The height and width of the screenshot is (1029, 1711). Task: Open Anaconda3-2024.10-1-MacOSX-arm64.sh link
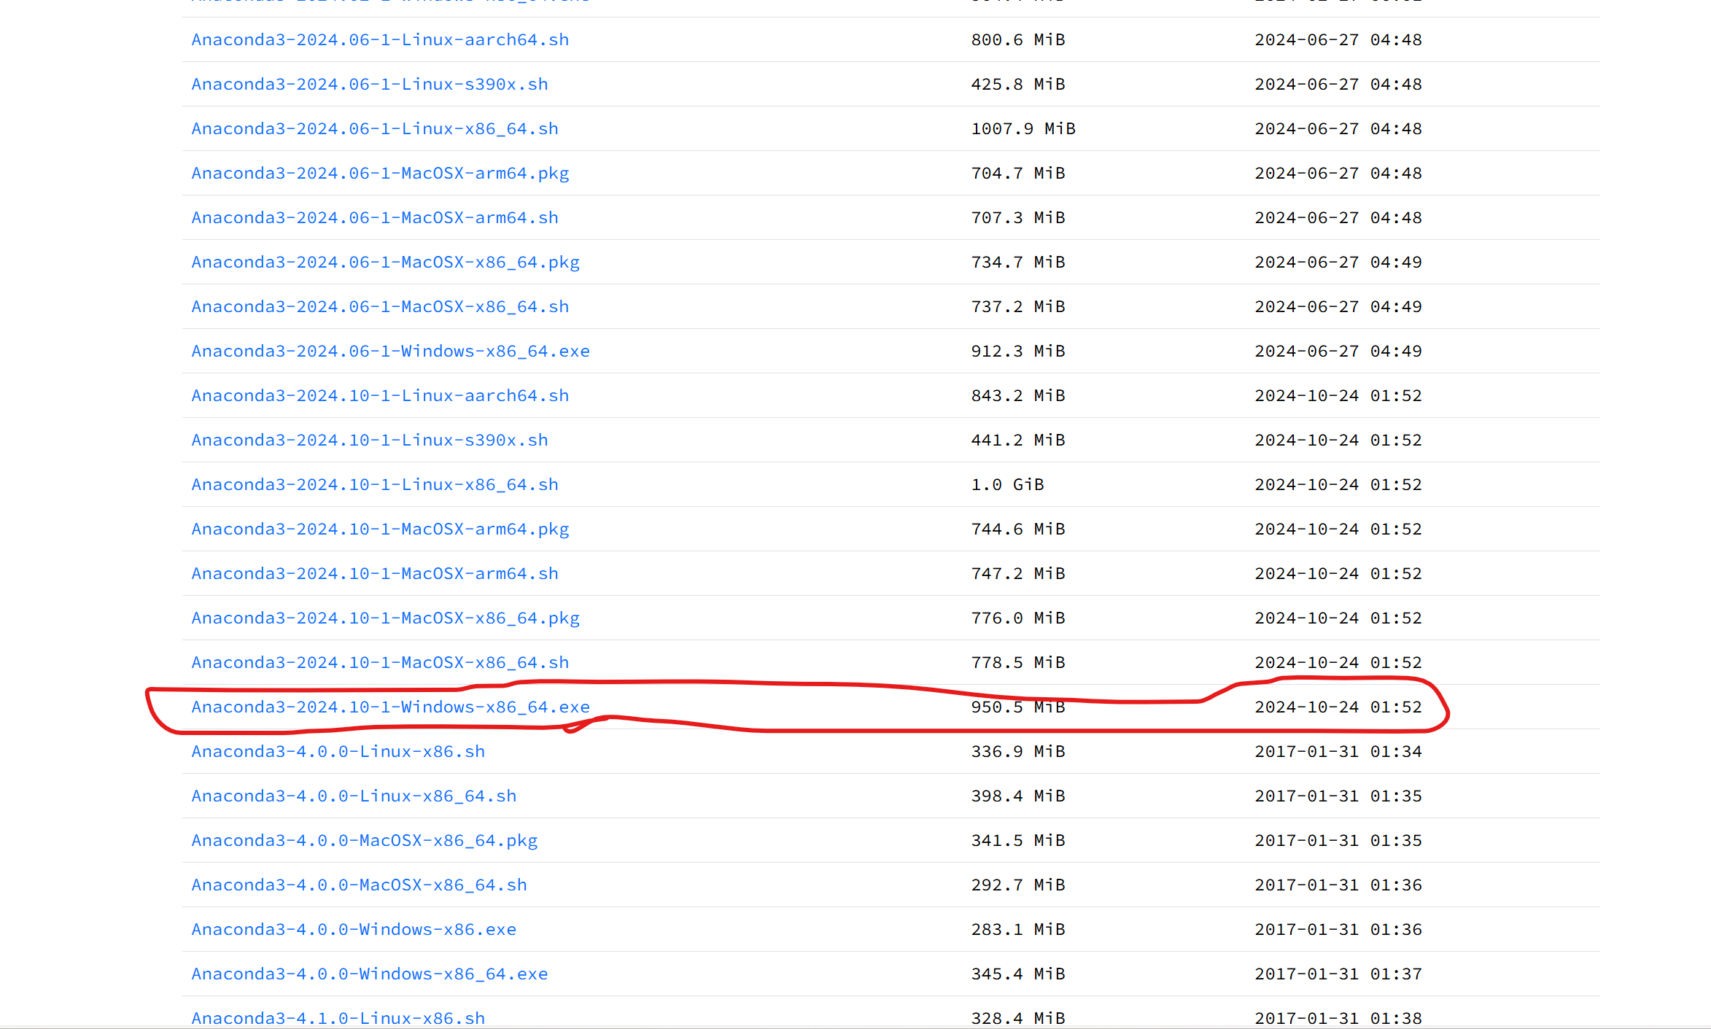(x=374, y=573)
